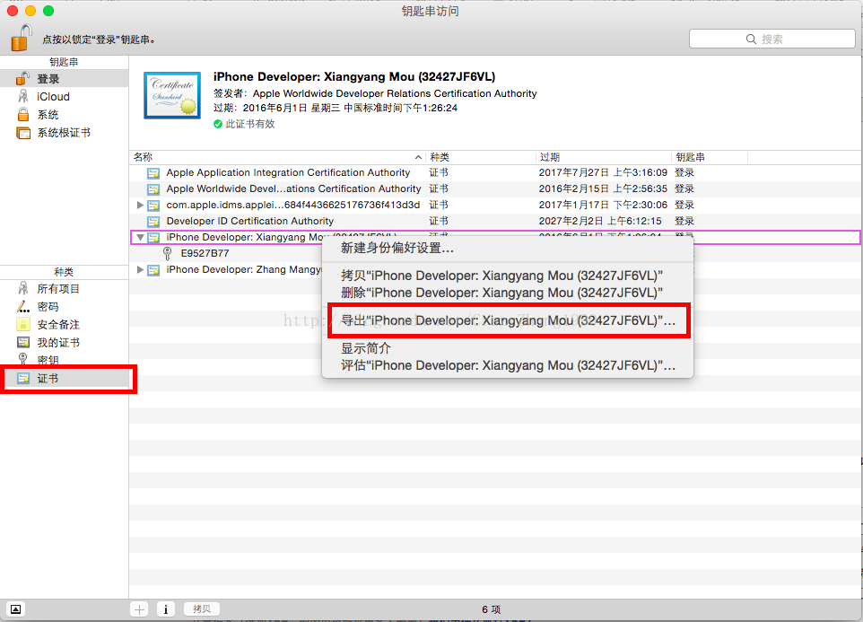Click the iCloud keychain icon

click(x=23, y=96)
